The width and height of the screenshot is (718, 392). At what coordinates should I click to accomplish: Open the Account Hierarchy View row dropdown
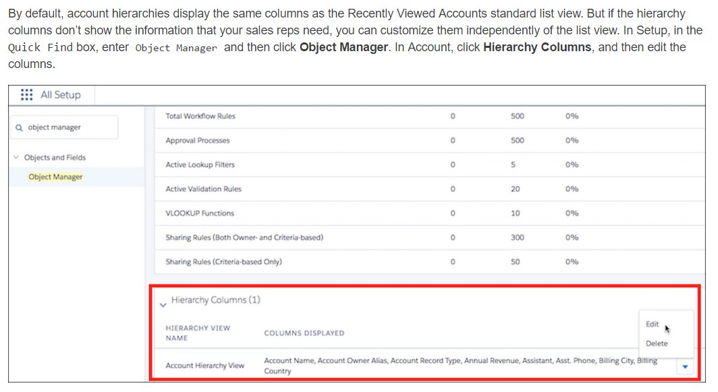pos(685,366)
